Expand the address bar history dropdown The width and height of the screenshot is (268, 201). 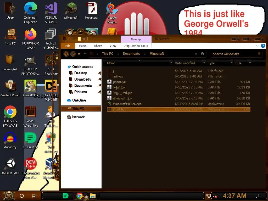196,54
